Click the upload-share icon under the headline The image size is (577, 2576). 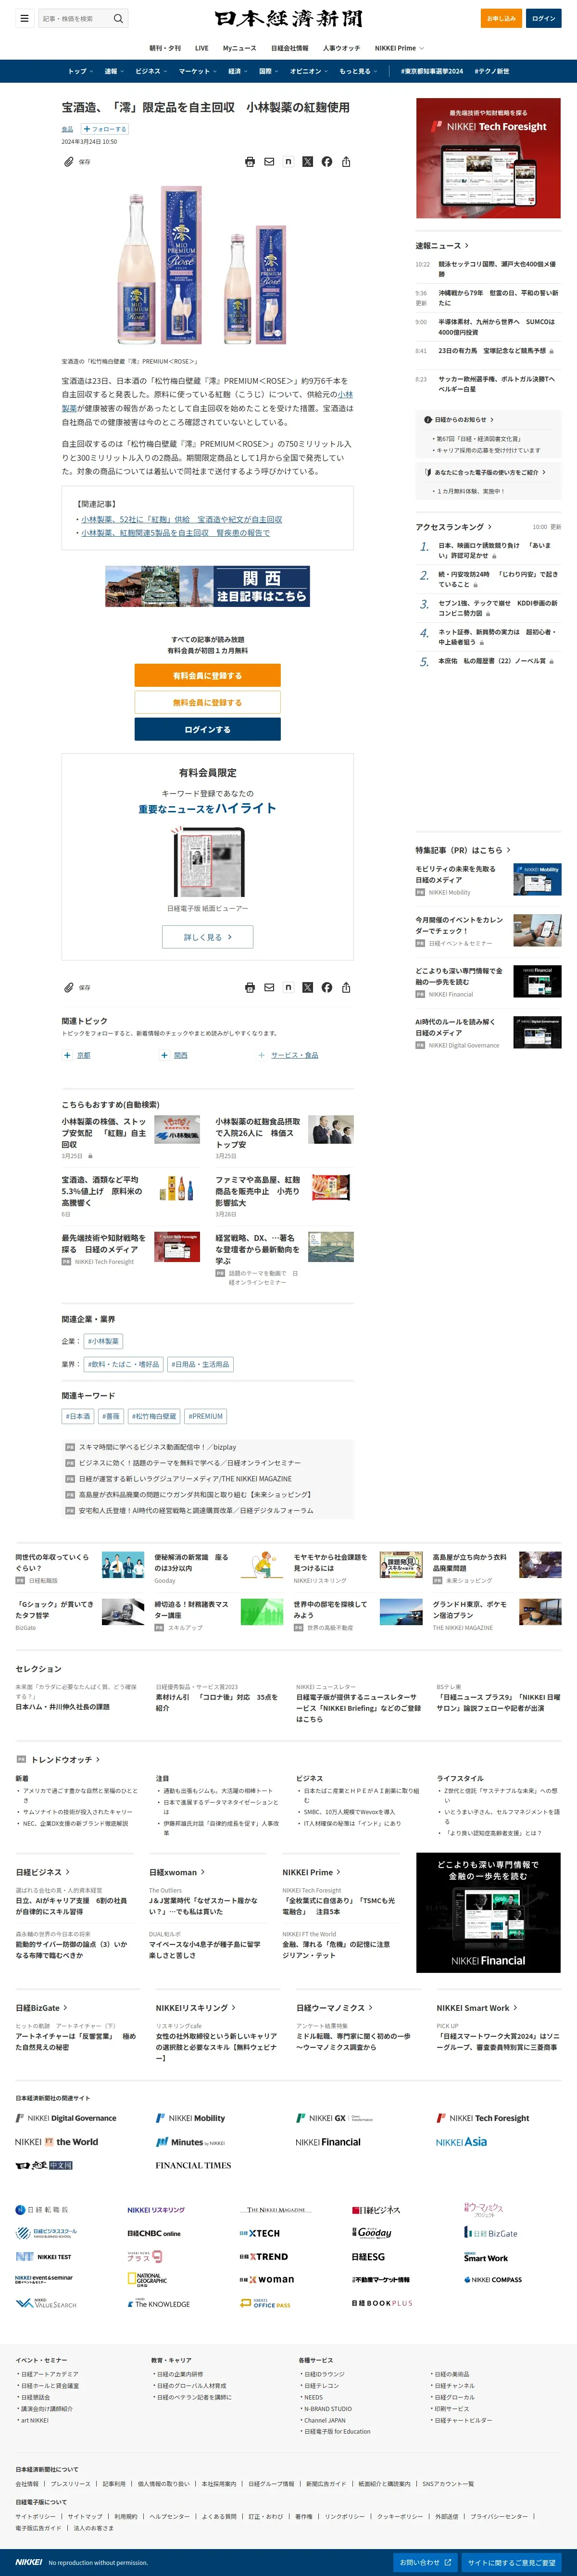(x=346, y=161)
